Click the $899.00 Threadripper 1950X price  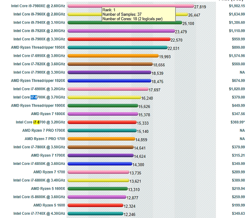point(238,47)
